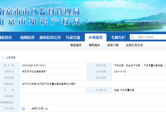Viewport: 166px width, 114px height.
Task: Click the category text 市场监管、安全生产监管
Action: pos(127,65)
